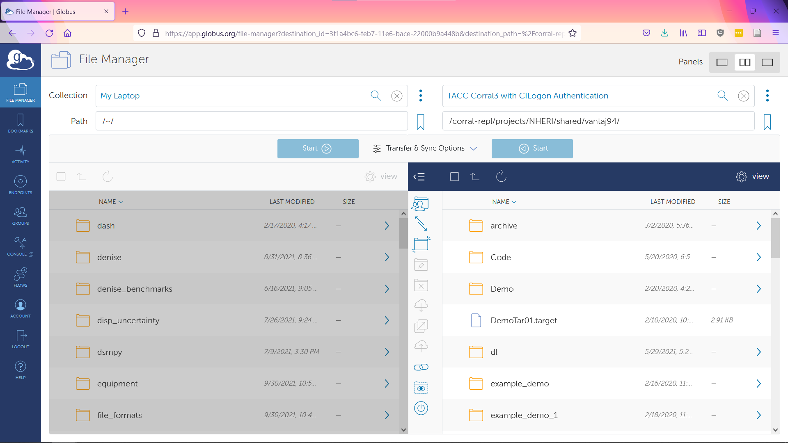Bookmark the corral-repl path

767,122
